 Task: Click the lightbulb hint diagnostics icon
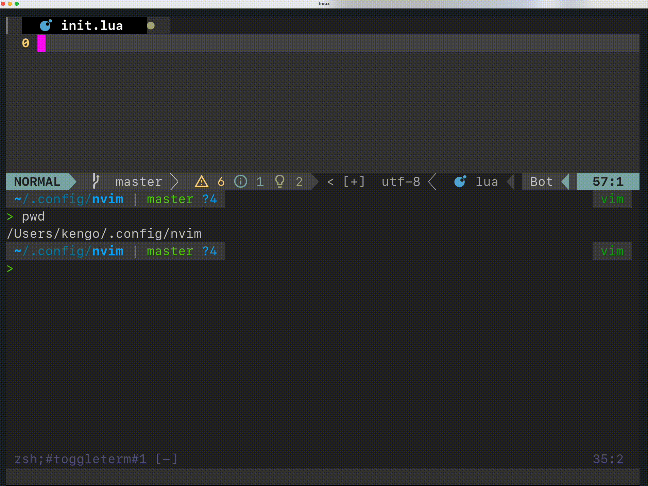(280, 181)
